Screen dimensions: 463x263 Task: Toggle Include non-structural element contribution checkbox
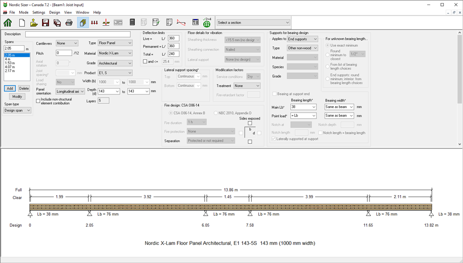38,101
